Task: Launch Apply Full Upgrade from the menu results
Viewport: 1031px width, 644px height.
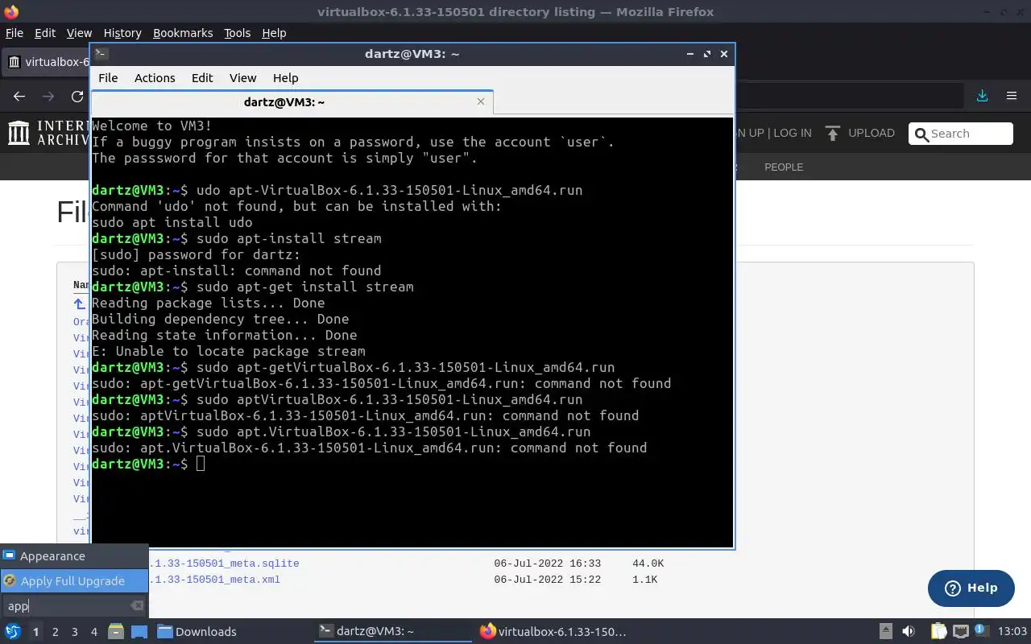Action: (74, 580)
